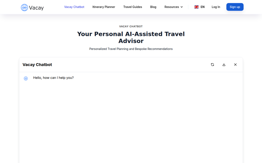This screenshot has width=262, height=163.
Task: Click the Vacay brand name text
Action: pyautogui.click(x=36, y=8)
